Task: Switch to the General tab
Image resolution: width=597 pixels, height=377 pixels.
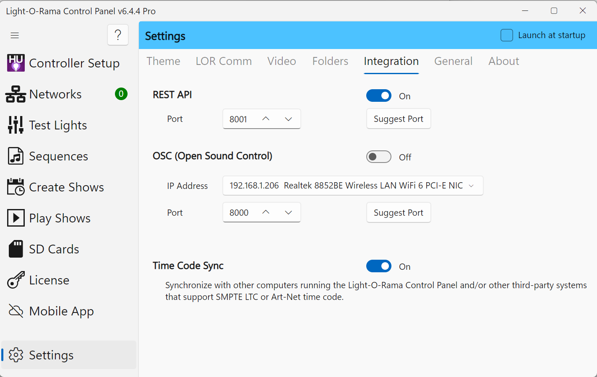Action: (x=453, y=61)
